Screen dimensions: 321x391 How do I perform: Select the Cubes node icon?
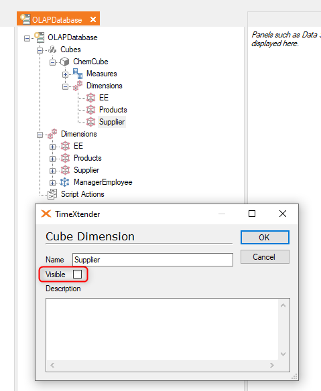click(x=52, y=50)
